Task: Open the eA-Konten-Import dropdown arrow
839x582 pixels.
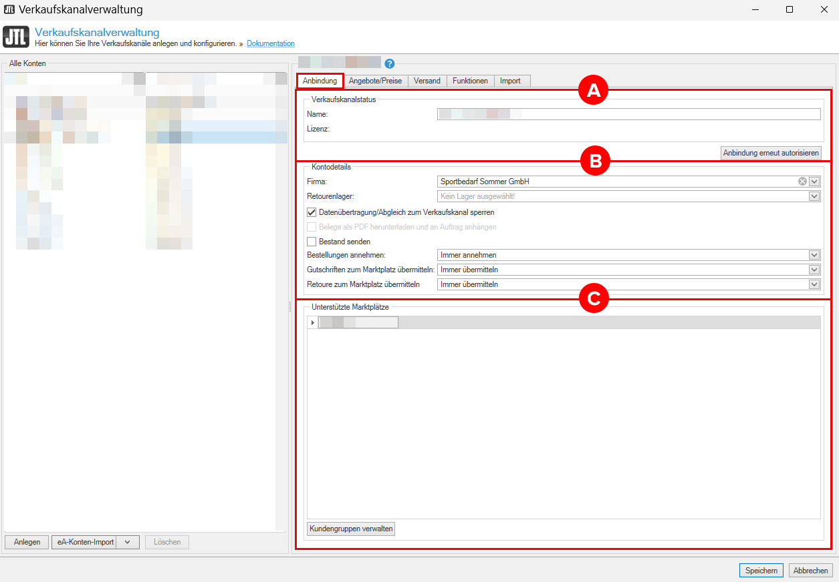Action: pos(128,542)
